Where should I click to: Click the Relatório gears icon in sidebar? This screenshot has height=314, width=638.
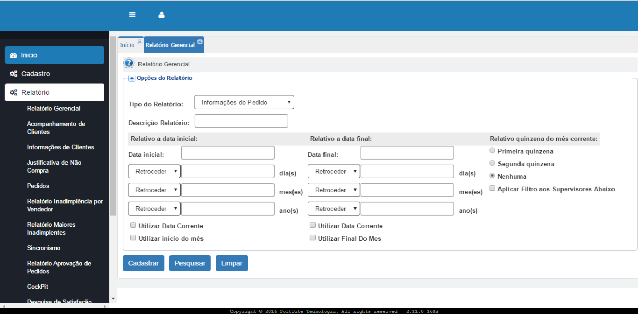point(14,92)
